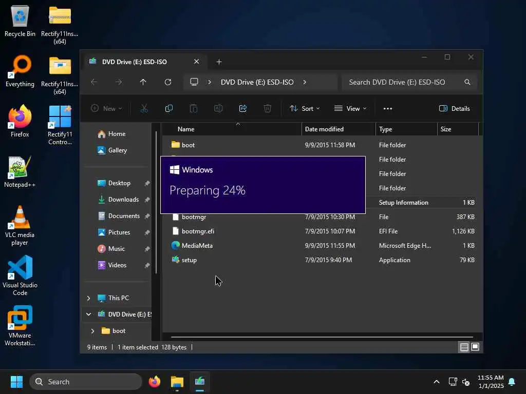Open Recycle Bin desktop icon

pos(20,21)
